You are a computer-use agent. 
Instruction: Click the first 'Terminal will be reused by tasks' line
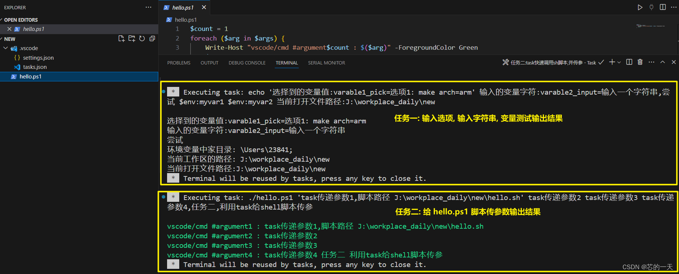305,179
